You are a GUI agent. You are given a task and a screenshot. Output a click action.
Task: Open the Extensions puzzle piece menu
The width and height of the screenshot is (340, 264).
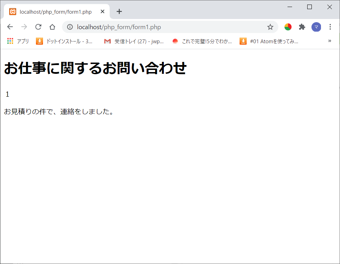(x=302, y=27)
